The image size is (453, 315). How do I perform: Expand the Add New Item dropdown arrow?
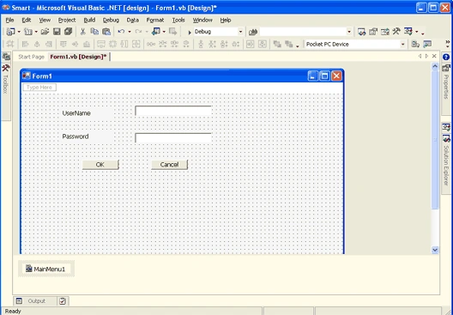pyautogui.click(x=36, y=32)
